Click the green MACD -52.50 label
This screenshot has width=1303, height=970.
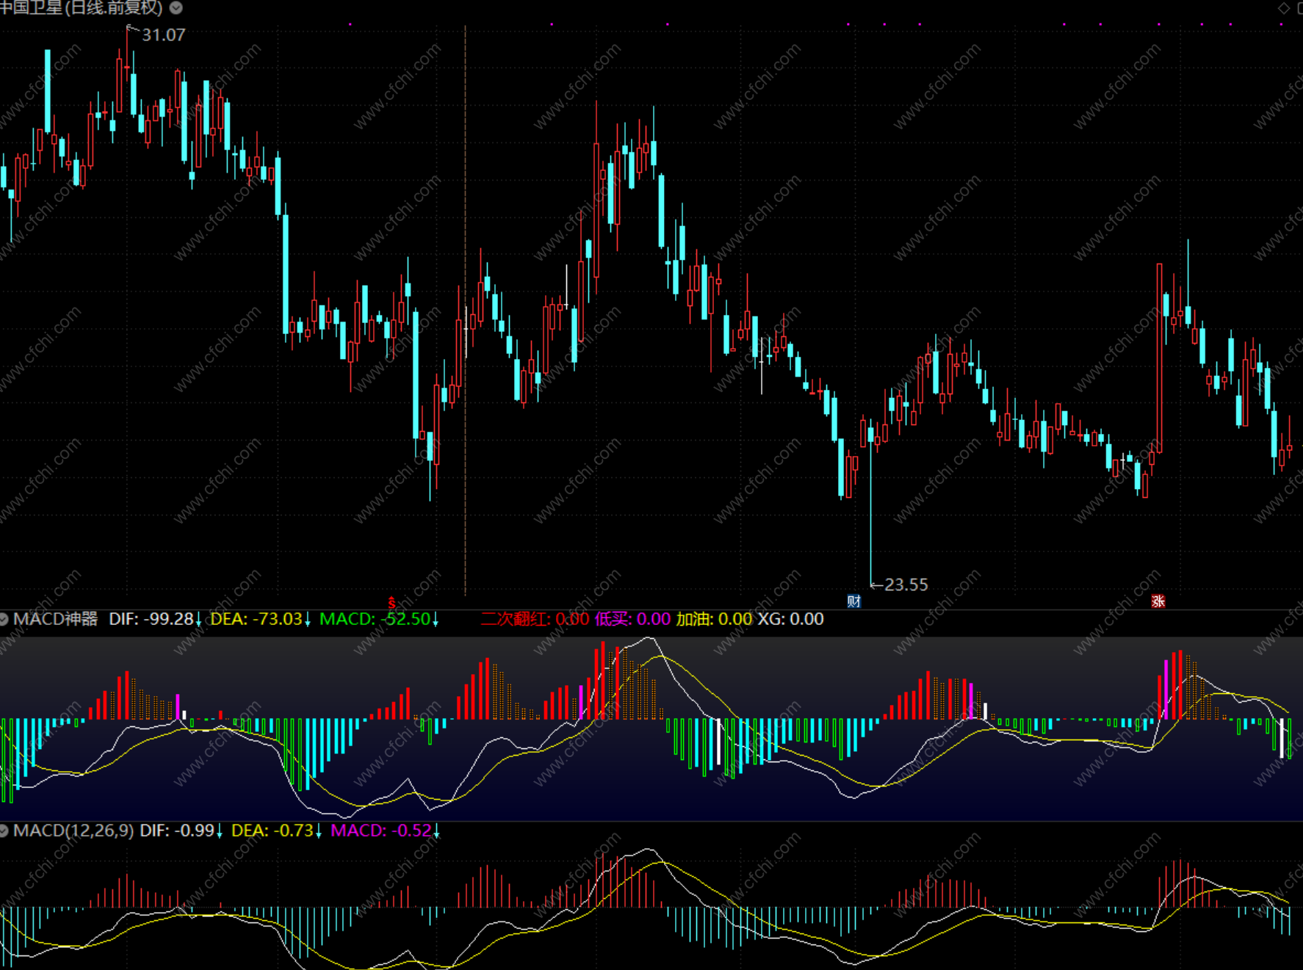point(375,619)
